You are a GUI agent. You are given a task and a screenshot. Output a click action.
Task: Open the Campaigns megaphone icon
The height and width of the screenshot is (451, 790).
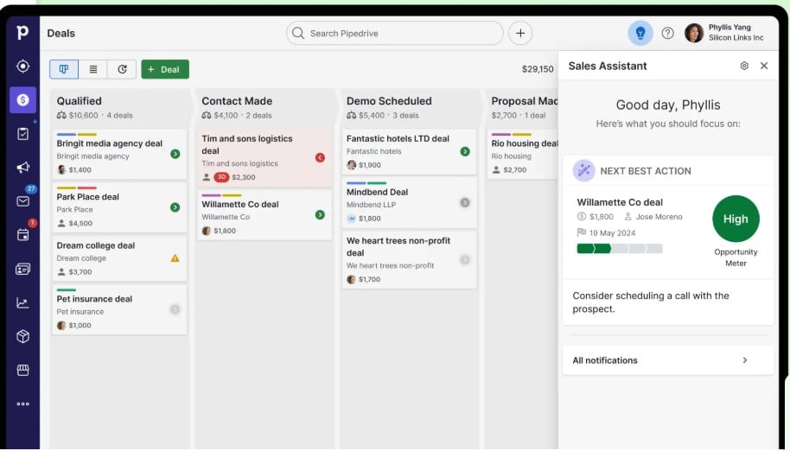pos(22,167)
